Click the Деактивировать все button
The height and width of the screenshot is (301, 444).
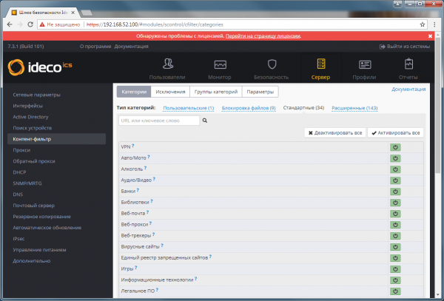pos(334,132)
